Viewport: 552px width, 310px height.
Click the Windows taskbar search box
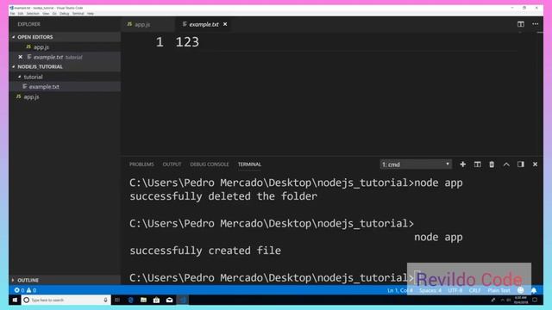(x=66, y=301)
